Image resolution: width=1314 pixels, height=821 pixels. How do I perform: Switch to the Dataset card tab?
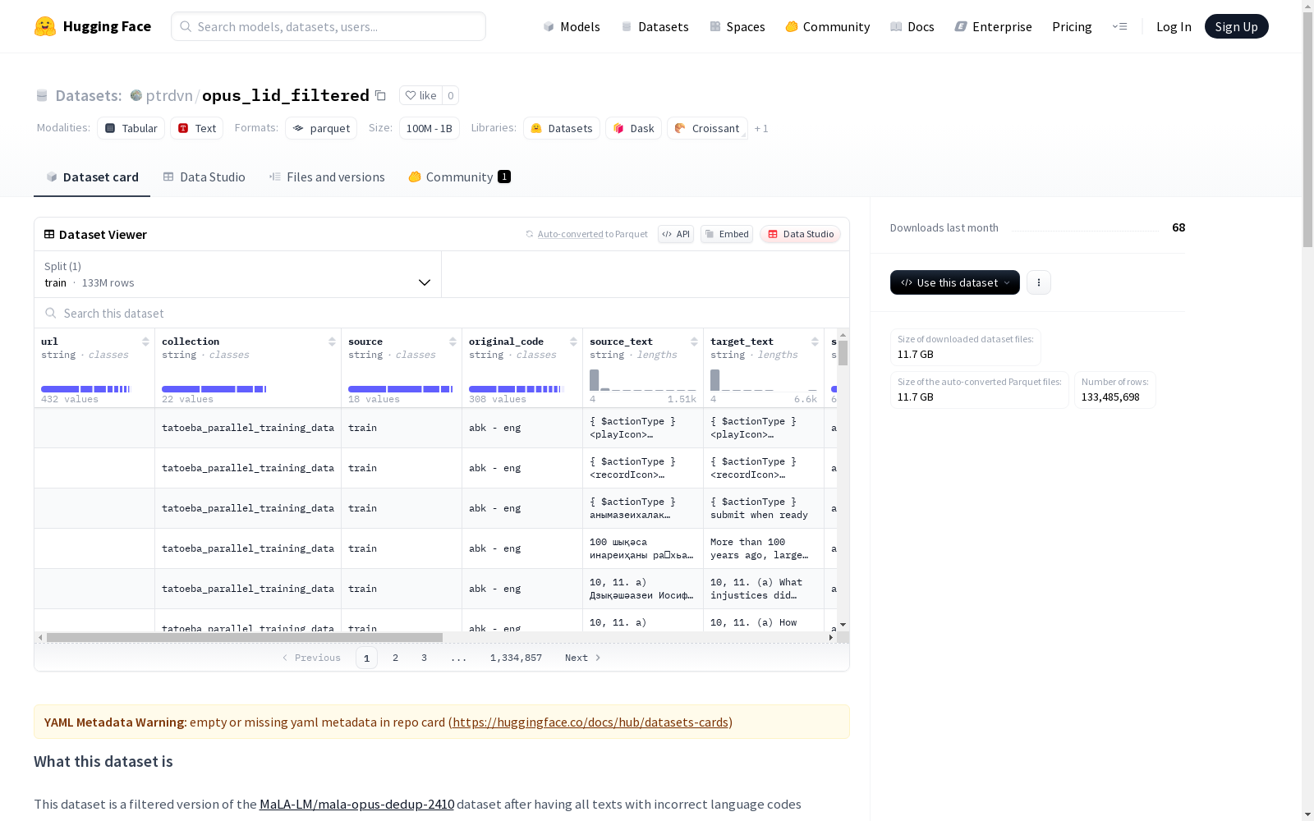(x=92, y=177)
